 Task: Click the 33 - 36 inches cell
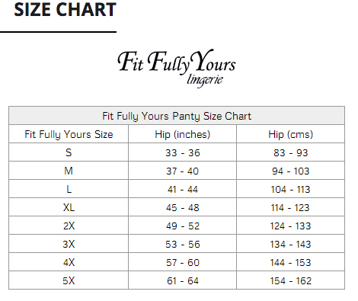(183, 152)
